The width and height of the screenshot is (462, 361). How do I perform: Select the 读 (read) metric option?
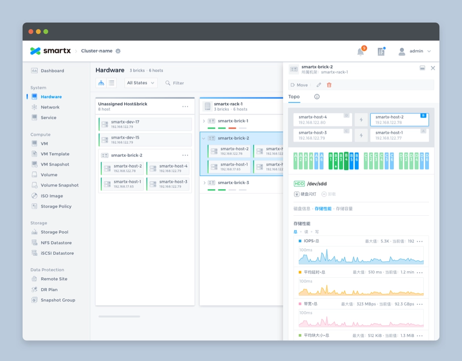click(306, 232)
